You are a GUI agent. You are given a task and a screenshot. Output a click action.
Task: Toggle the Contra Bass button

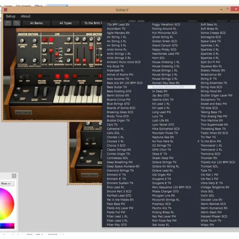58,76
